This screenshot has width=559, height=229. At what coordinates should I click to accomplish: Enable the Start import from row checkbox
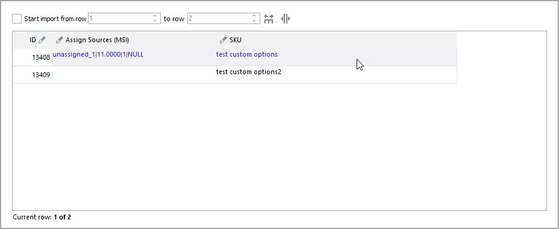(x=17, y=19)
